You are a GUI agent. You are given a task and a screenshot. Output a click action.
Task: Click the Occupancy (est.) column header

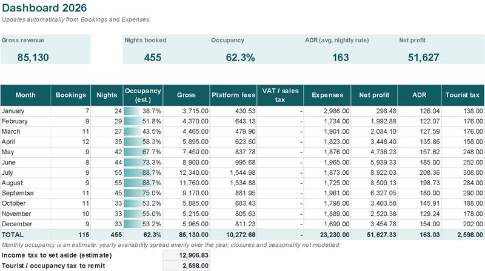pos(143,96)
